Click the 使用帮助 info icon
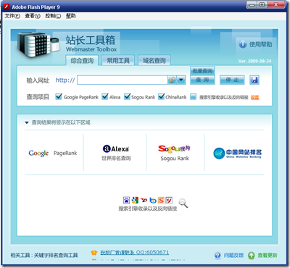 point(243,44)
